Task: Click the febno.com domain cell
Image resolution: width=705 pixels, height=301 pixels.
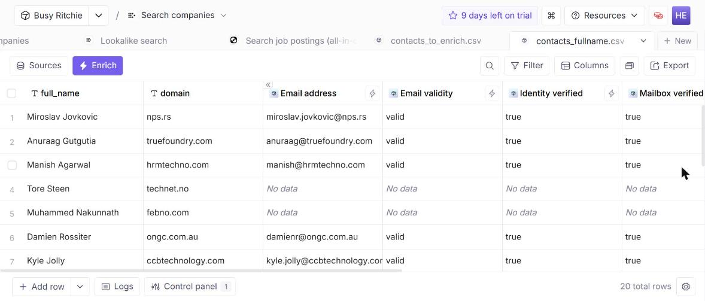Action: [203, 212]
